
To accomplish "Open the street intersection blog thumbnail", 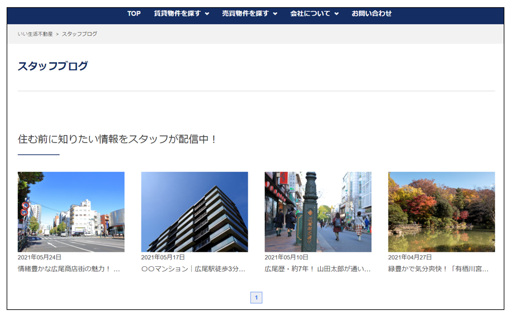I will (x=71, y=211).
